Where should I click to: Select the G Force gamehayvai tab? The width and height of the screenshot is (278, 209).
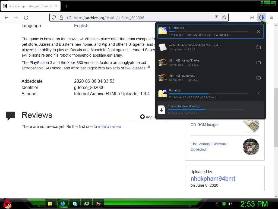(30, 6)
